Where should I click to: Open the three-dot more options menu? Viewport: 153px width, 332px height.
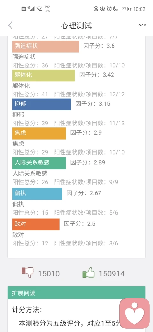point(142,26)
